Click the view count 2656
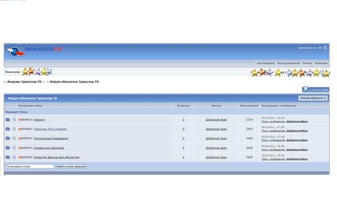 [249, 148]
